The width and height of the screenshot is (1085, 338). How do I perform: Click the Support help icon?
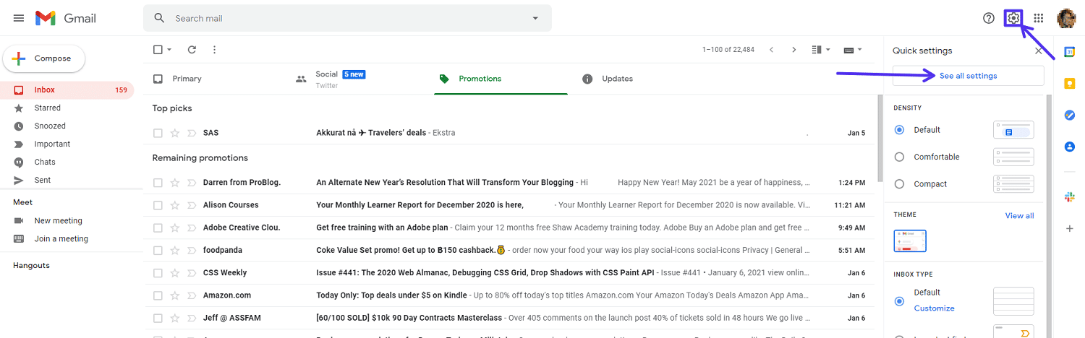pyautogui.click(x=989, y=18)
